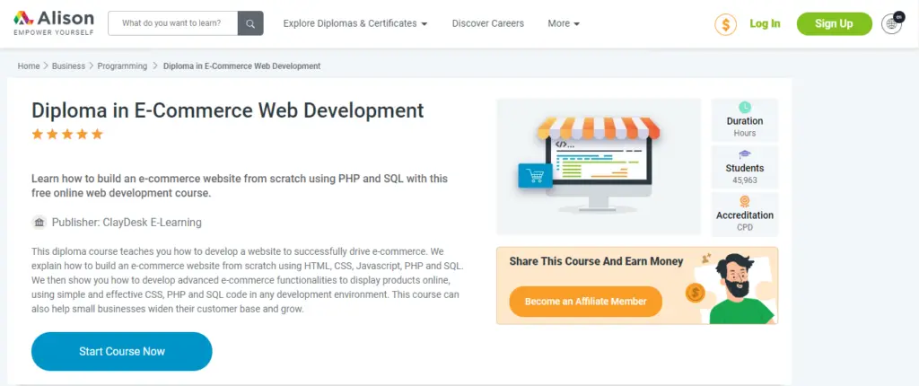Go to Business breadcrumb
Viewport: 919px width, 386px height.
point(68,66)
